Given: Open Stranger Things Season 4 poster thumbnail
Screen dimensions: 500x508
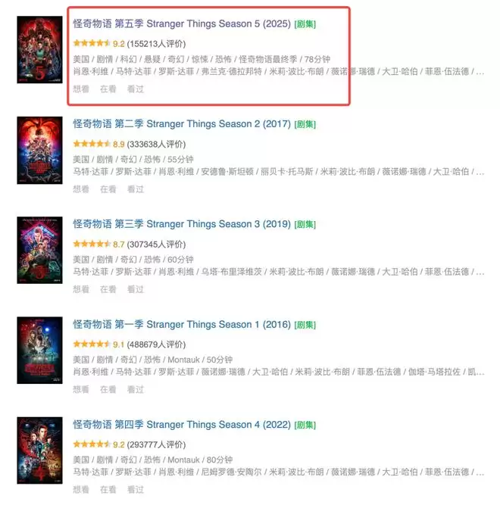Looking at the screenshot, I should 39,450.
